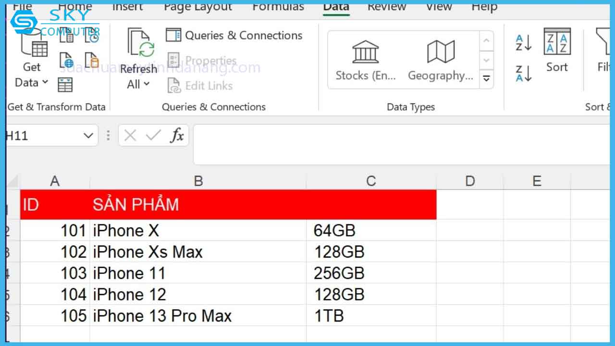Click the Name Box showing H11

coord(43,136)
